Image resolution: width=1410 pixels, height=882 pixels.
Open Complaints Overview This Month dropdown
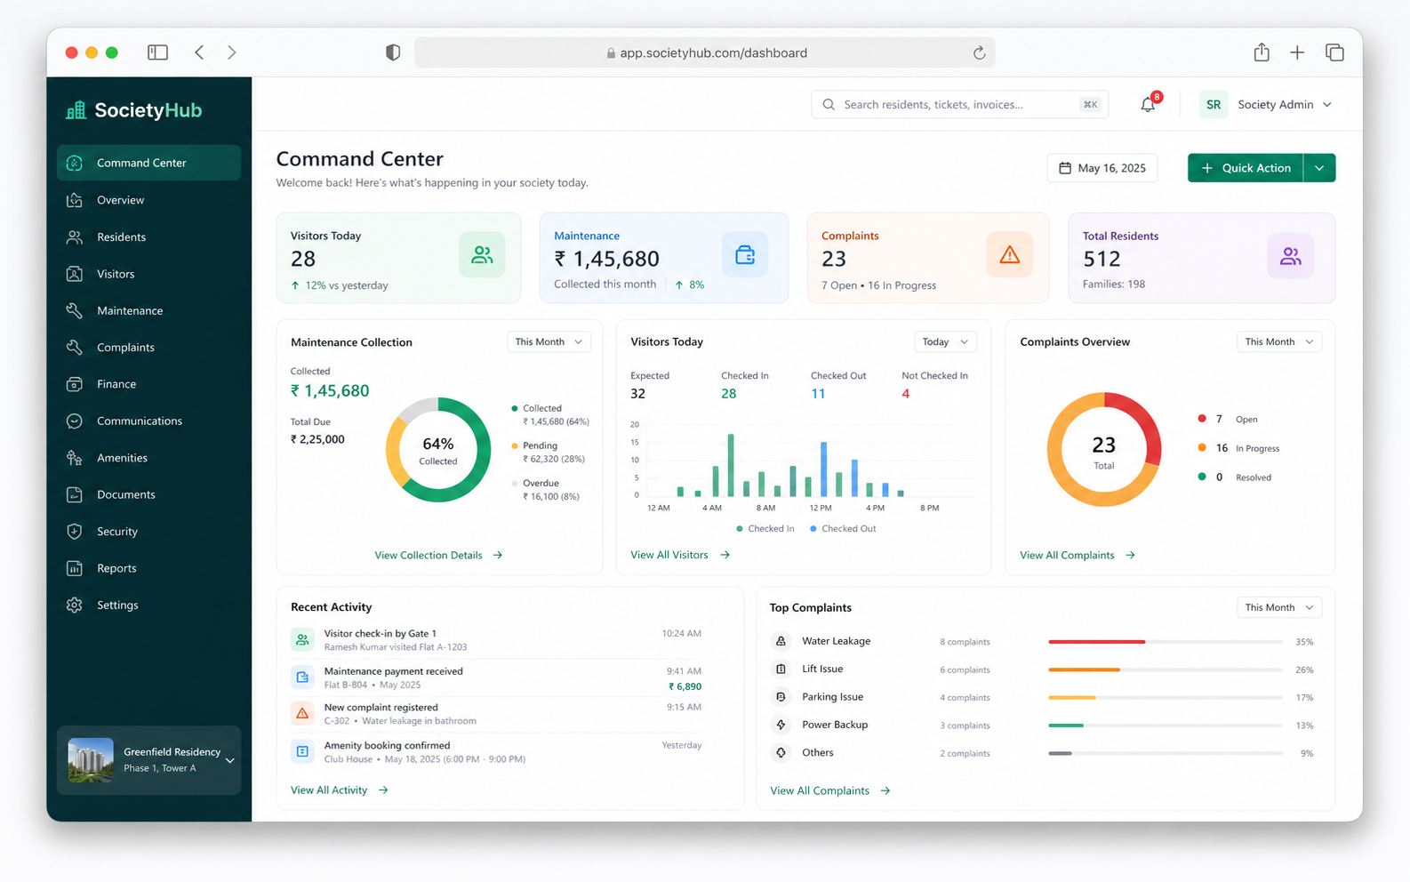[x=1278, y=341]
